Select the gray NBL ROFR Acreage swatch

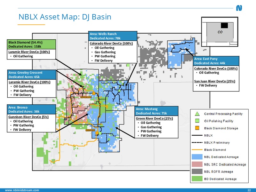[x=197, y=172]
